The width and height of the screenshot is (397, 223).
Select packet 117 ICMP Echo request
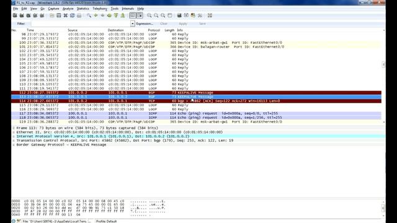tap(196, 113)
